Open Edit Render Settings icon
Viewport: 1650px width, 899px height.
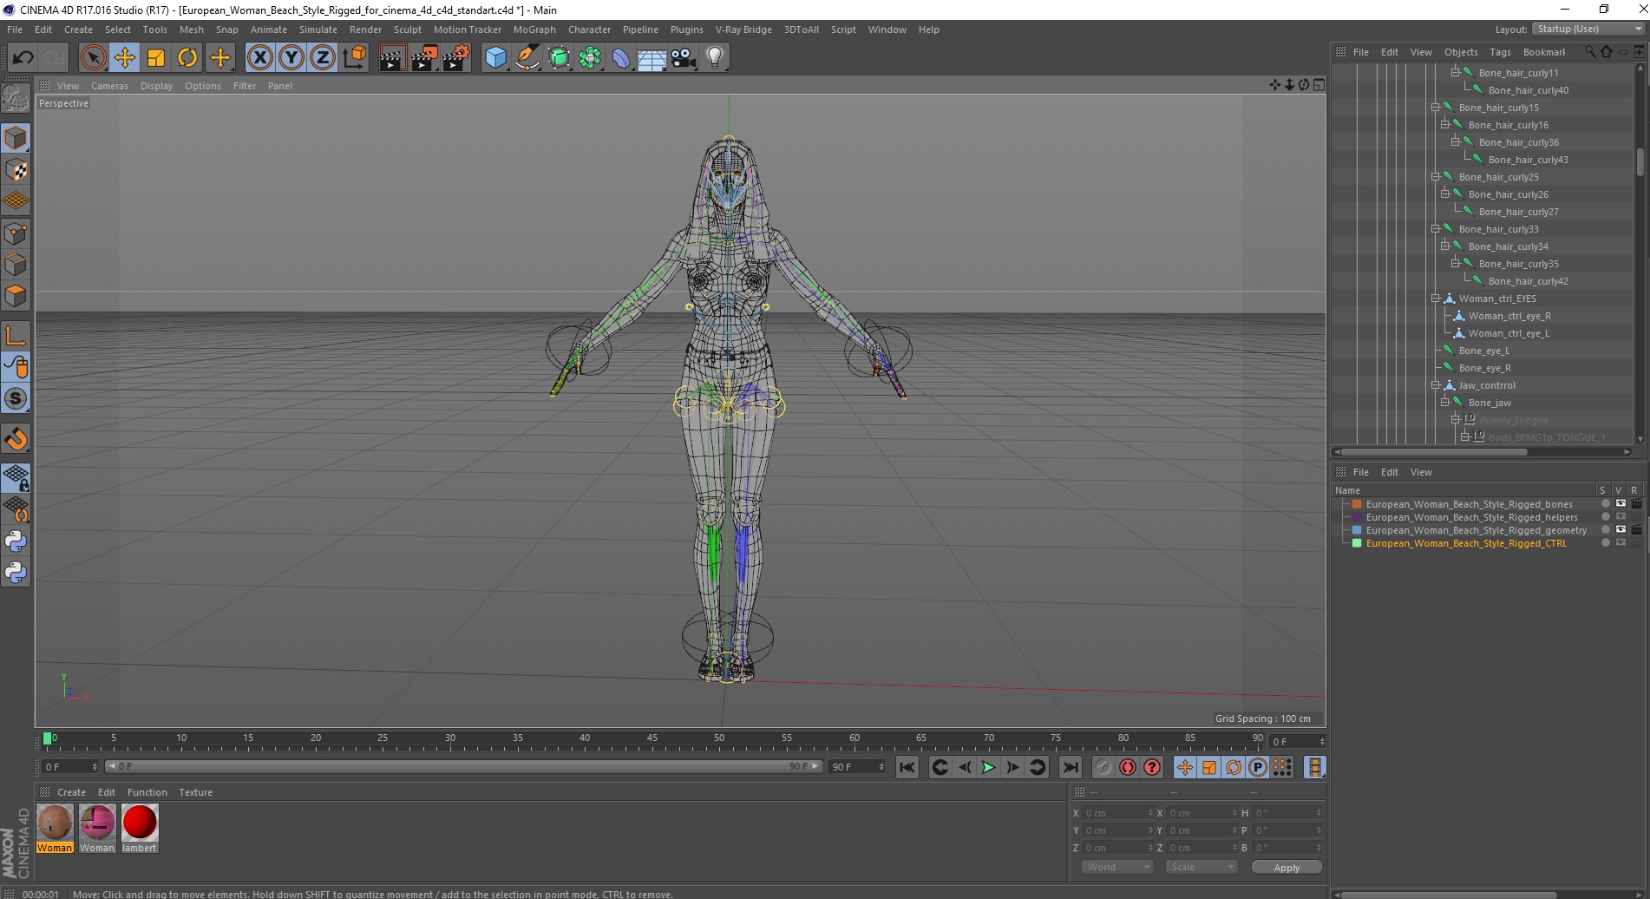coord(456,58)
